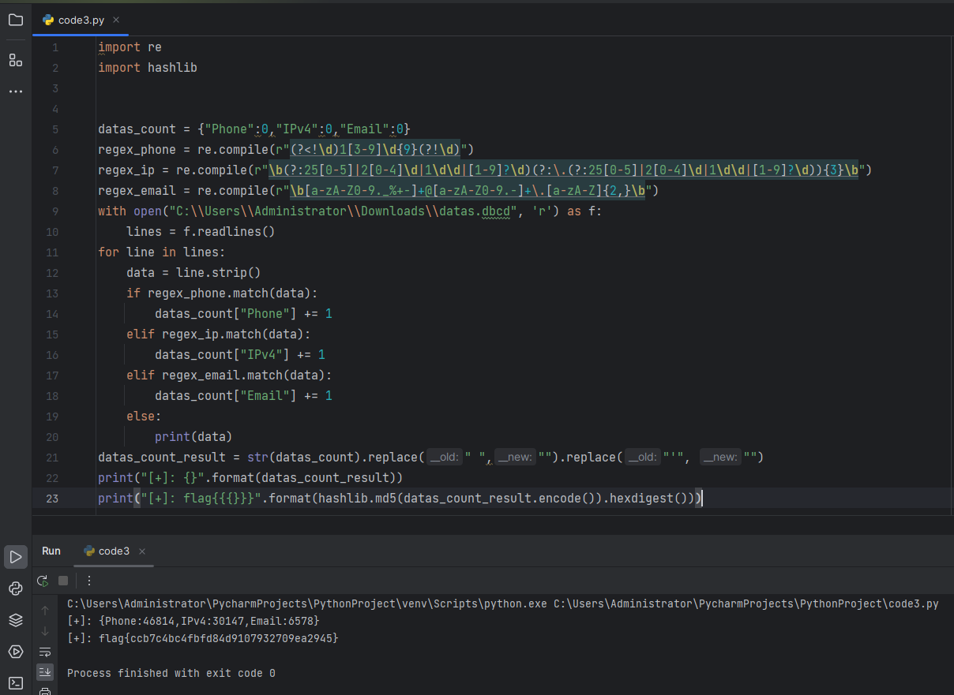
Task: Click 'datas_count["Phone"] += 1' line
Action: point(243,314)
